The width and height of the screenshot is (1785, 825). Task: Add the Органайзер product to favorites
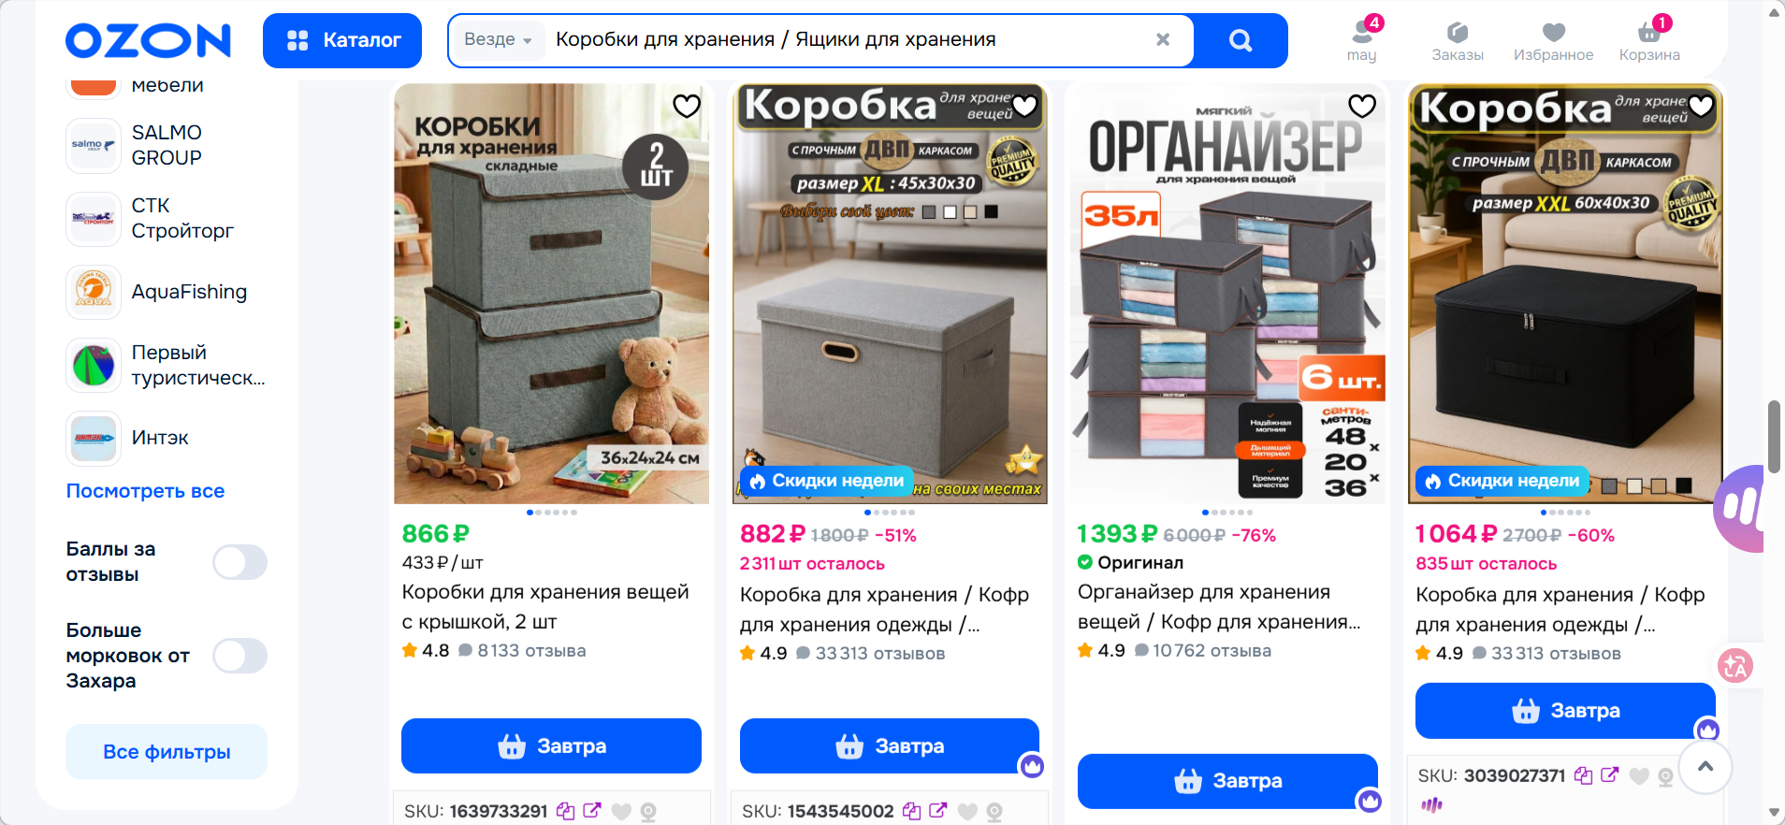point(1361,107)
